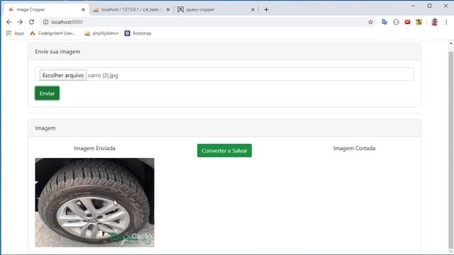Click the 'Imagem Cortada' label
Screen dimensions: 454x255
click(354, 148)
